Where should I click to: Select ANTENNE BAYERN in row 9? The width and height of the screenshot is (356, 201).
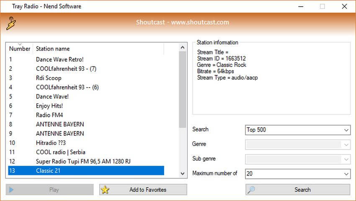click(x=86, y=134)
